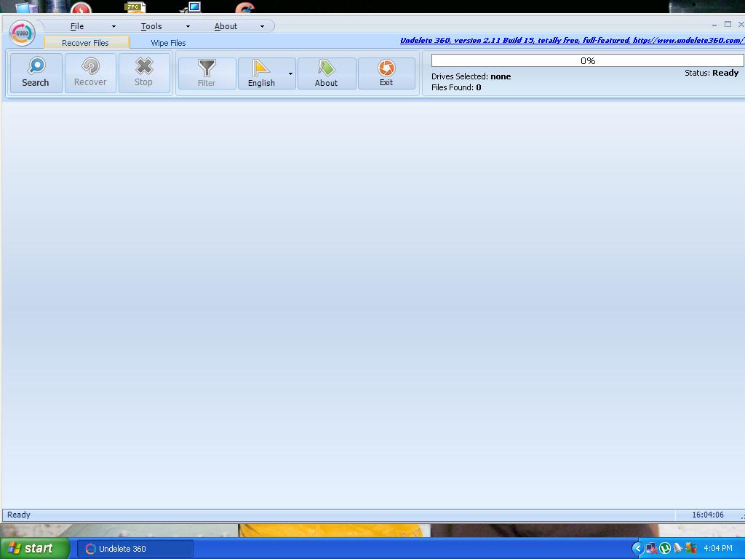Expand the About menu dropdown arrow
The image size is (745, 559).
pyautogui.click(x=262, y=27)
